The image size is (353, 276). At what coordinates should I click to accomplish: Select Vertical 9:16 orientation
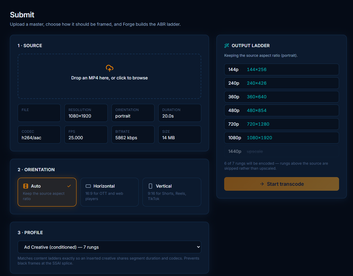click(172, 192)
